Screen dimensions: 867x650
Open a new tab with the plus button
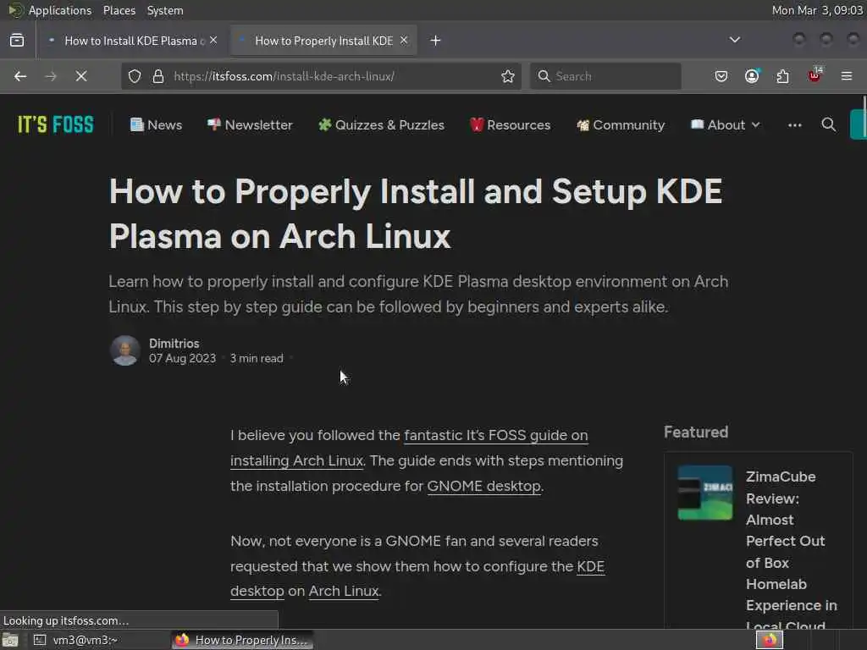point(436,41)
